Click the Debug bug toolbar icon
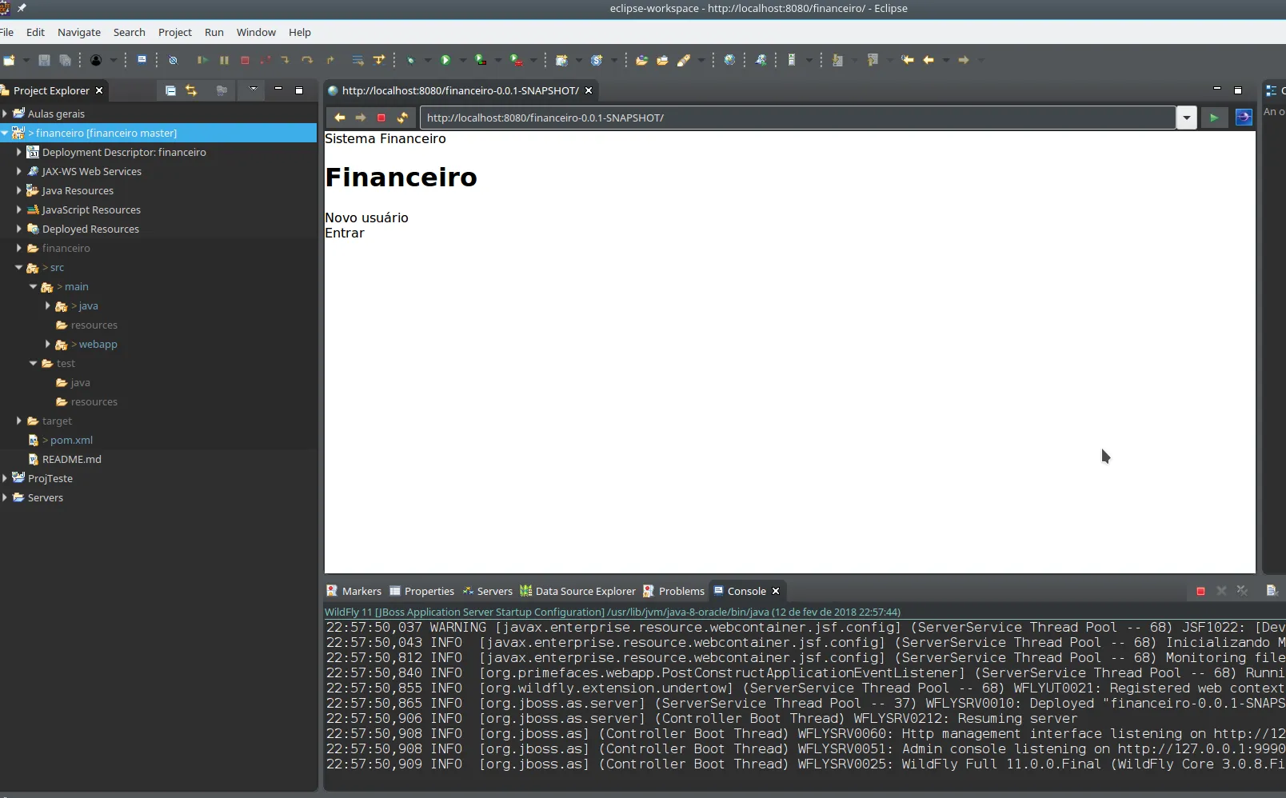1286x798 pixels. coord(411,60)
